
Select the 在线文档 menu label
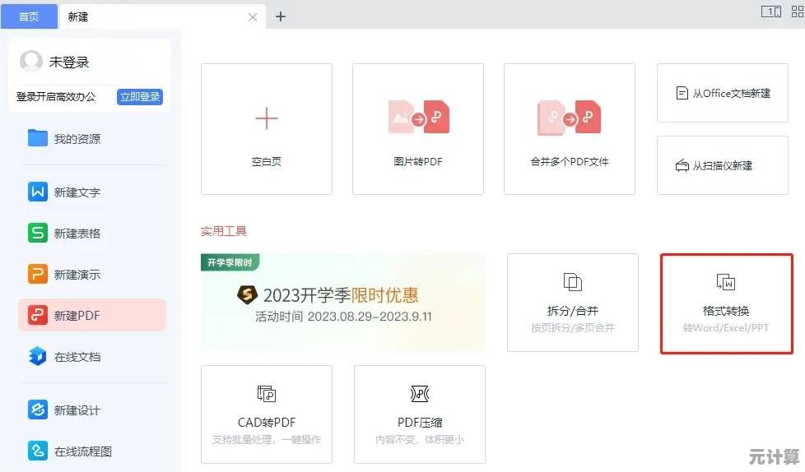point(77,357)
